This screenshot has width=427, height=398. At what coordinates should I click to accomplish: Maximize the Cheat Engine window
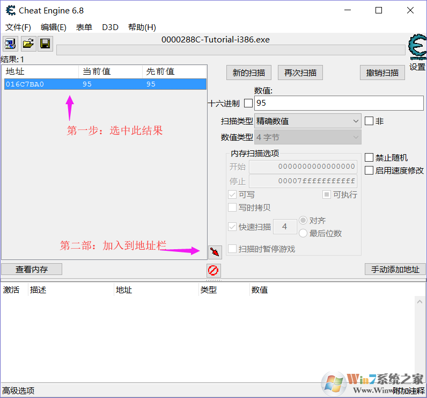379,10
